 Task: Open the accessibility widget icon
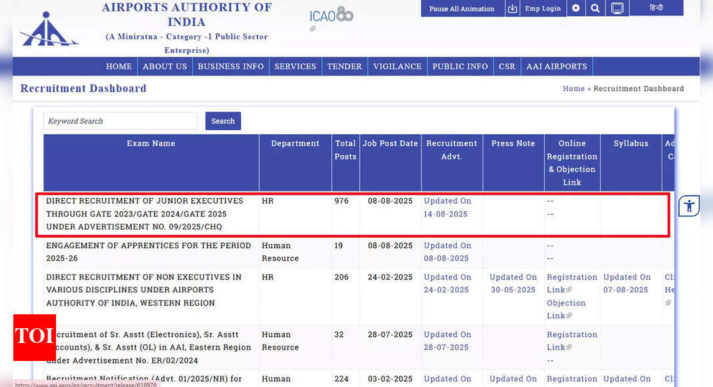[x=689, y=206]
